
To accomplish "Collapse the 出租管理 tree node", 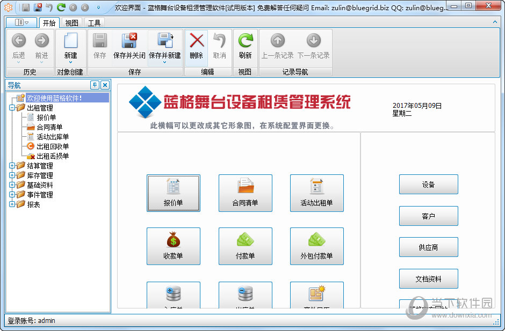I will click(12, 108).
